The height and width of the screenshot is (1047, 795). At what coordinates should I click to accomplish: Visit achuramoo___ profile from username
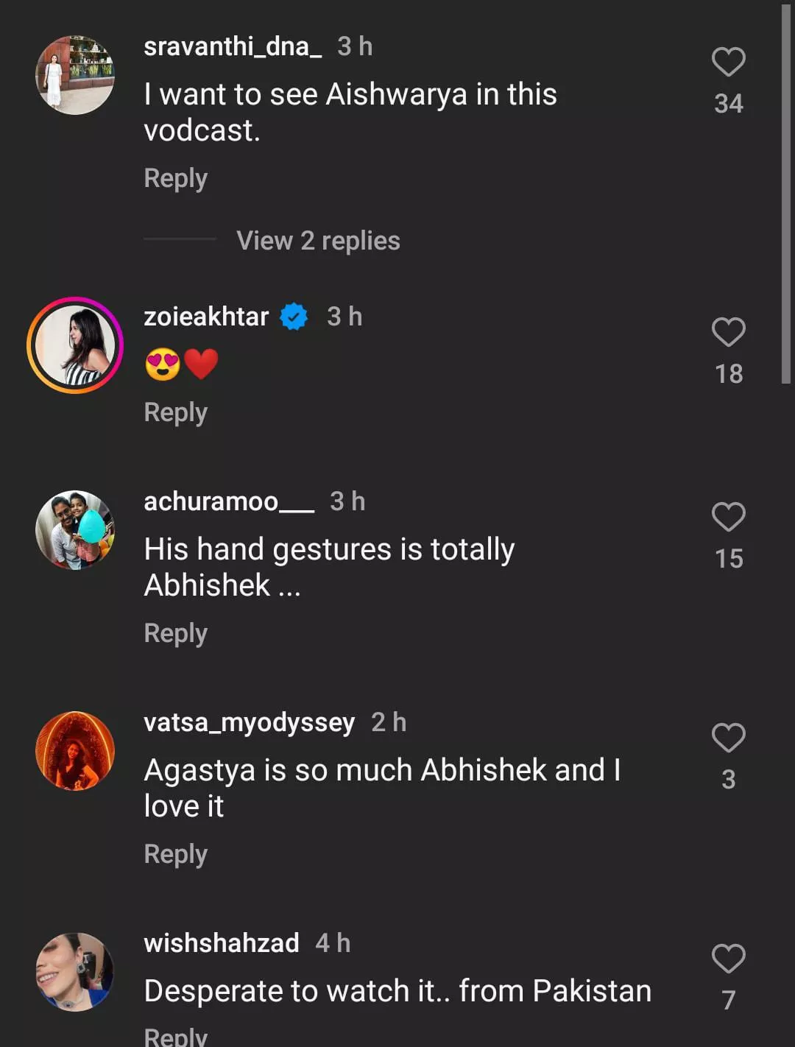coord(229,501)
